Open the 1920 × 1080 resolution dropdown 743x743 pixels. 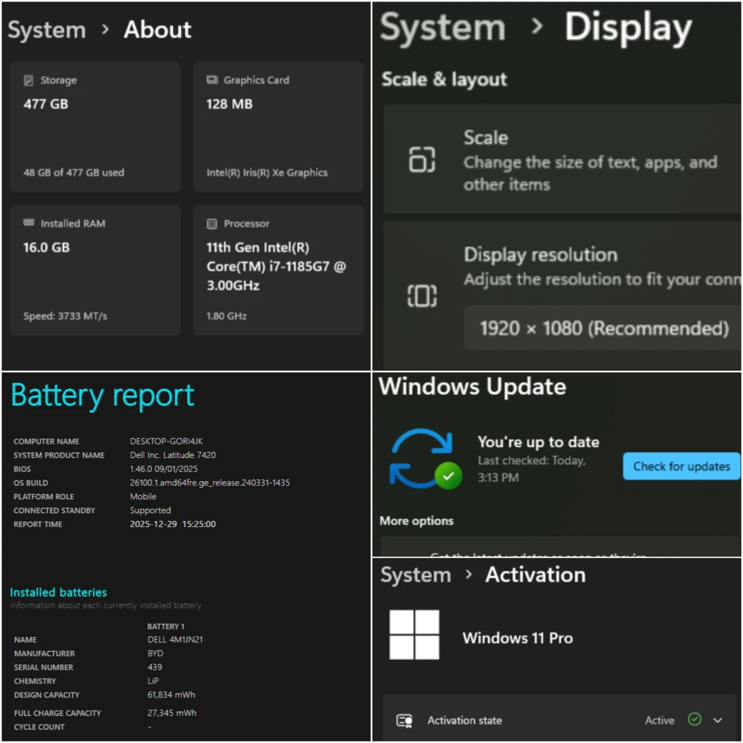coord(604,328)
